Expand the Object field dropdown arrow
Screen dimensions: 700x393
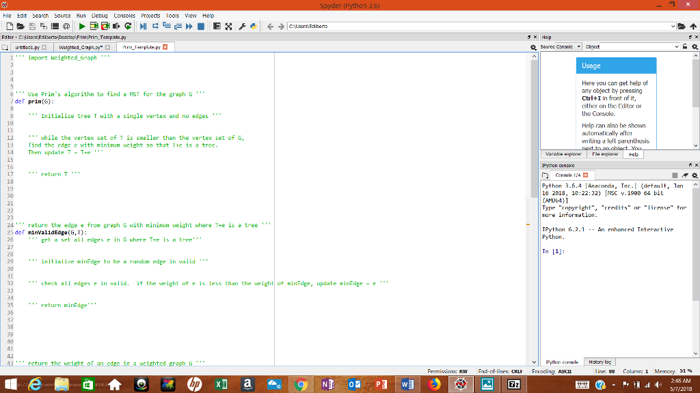coord(677,46)
